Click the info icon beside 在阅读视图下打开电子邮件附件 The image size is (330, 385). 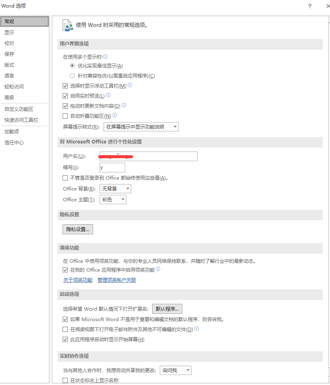click(196, 329)
